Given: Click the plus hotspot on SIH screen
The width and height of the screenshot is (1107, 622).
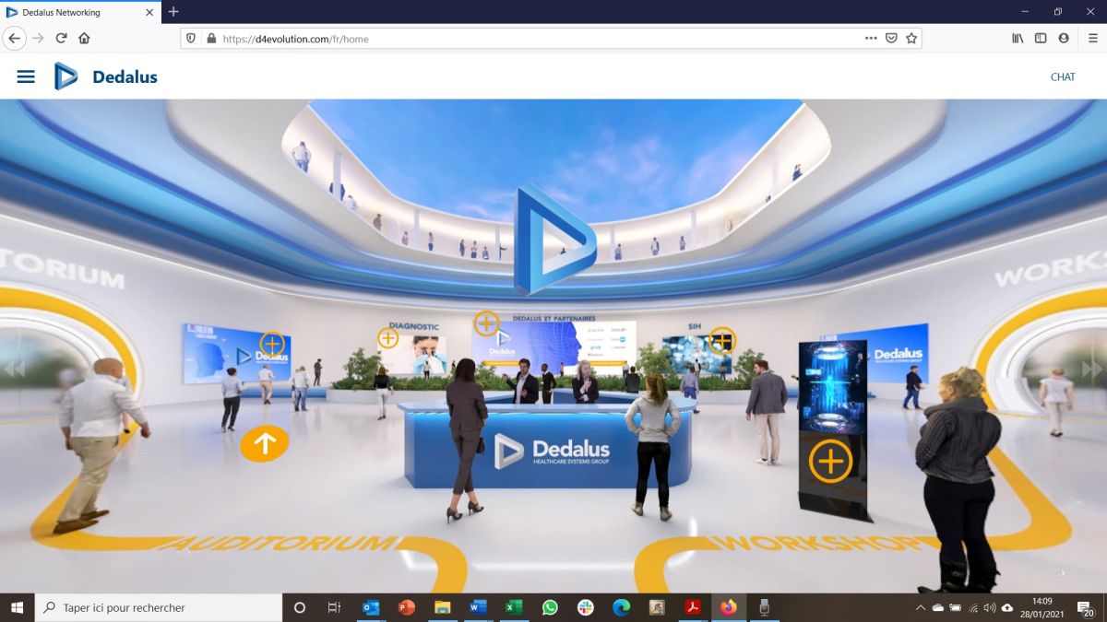Looking at the screenshot, I should tap(722, 340).
